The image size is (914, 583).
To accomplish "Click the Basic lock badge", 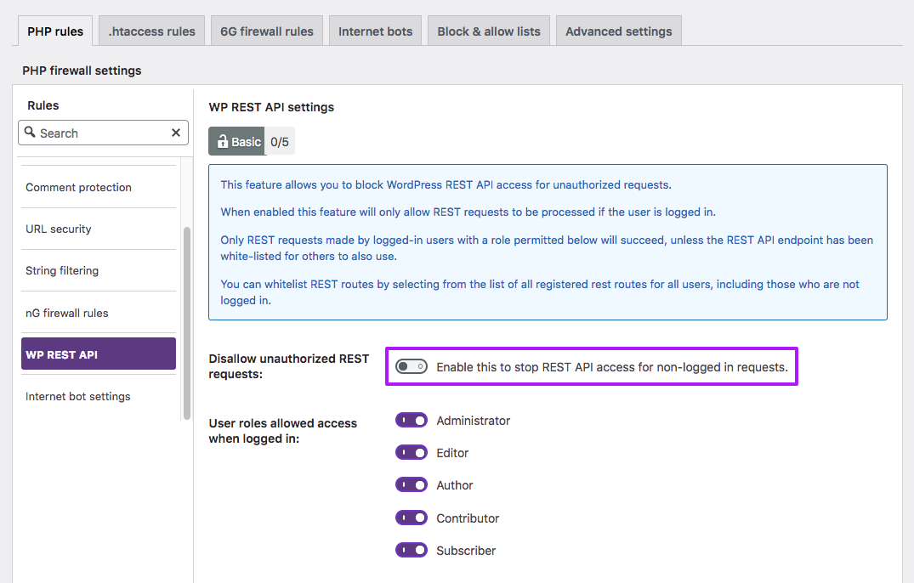I will 237,142.
